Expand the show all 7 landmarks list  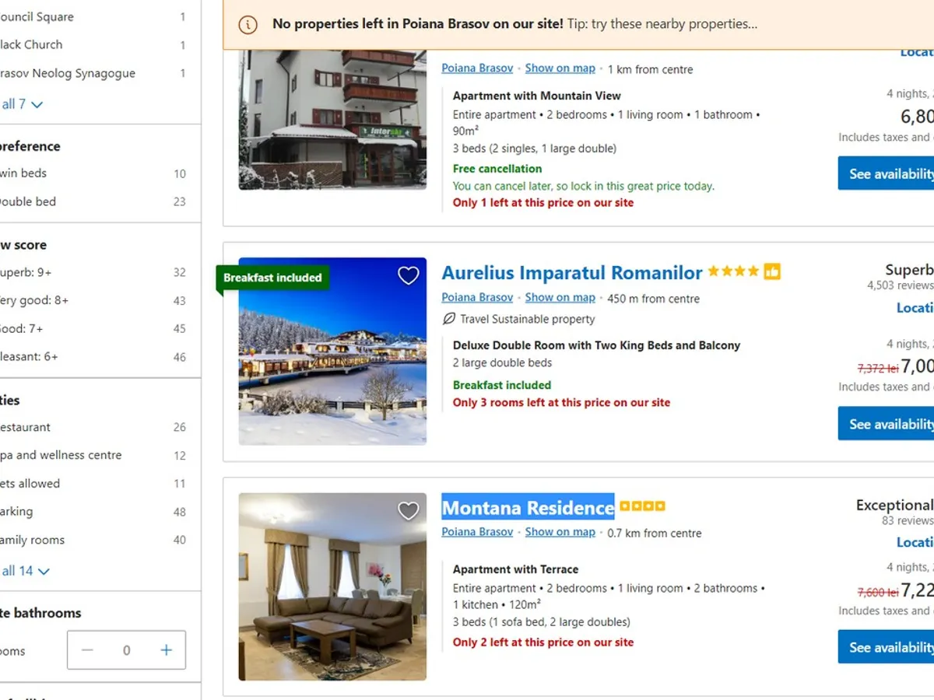[x=22, y=104]
